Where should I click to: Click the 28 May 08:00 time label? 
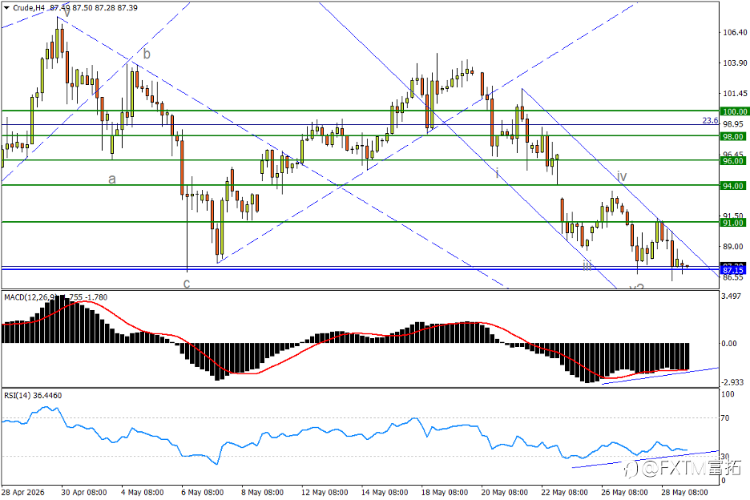684,492
